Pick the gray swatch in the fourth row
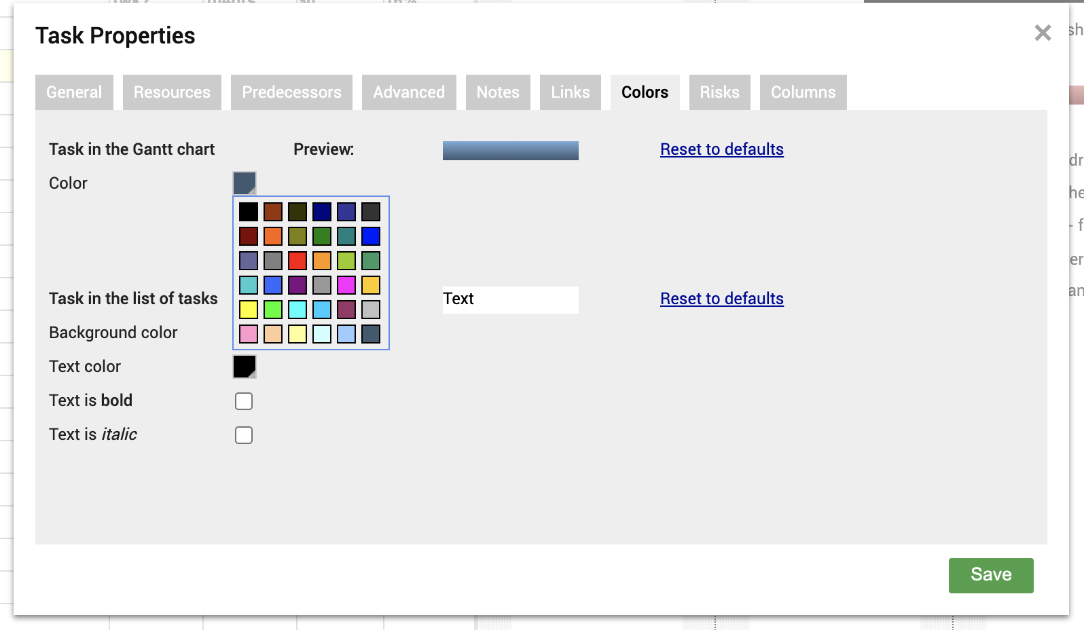The image size is (1084, 630). [322, 285]
